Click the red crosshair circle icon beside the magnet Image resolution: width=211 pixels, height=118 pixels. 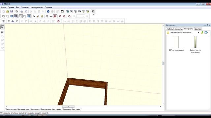(64, 16)
